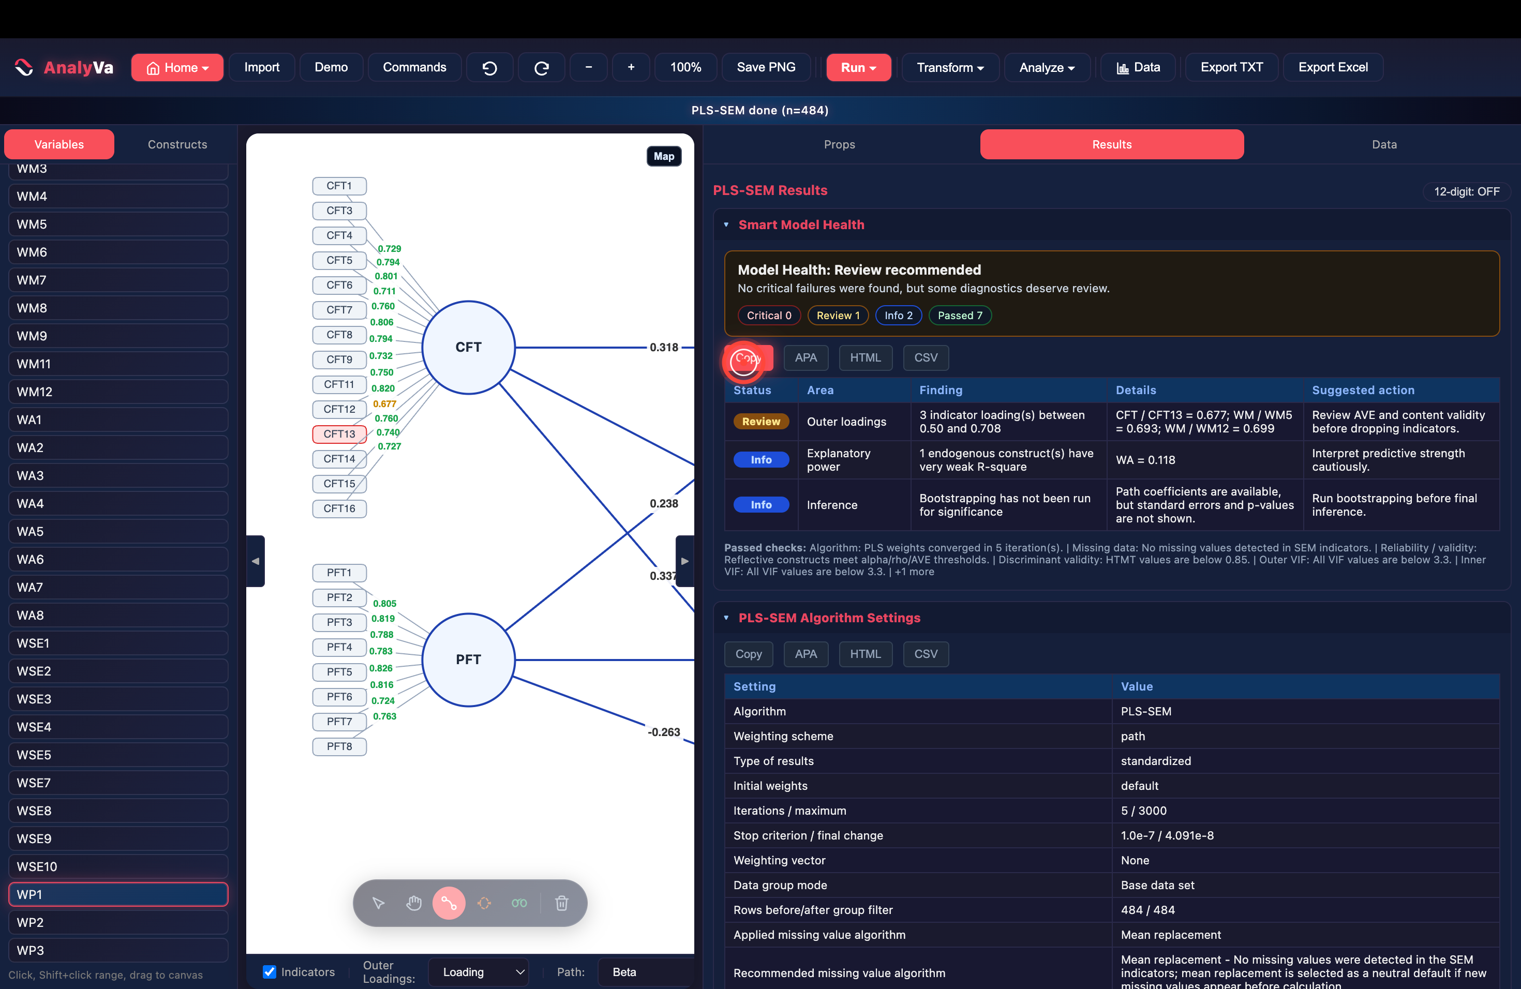
Task: Click the 100% zoom reset button
Action: [685, 67]
